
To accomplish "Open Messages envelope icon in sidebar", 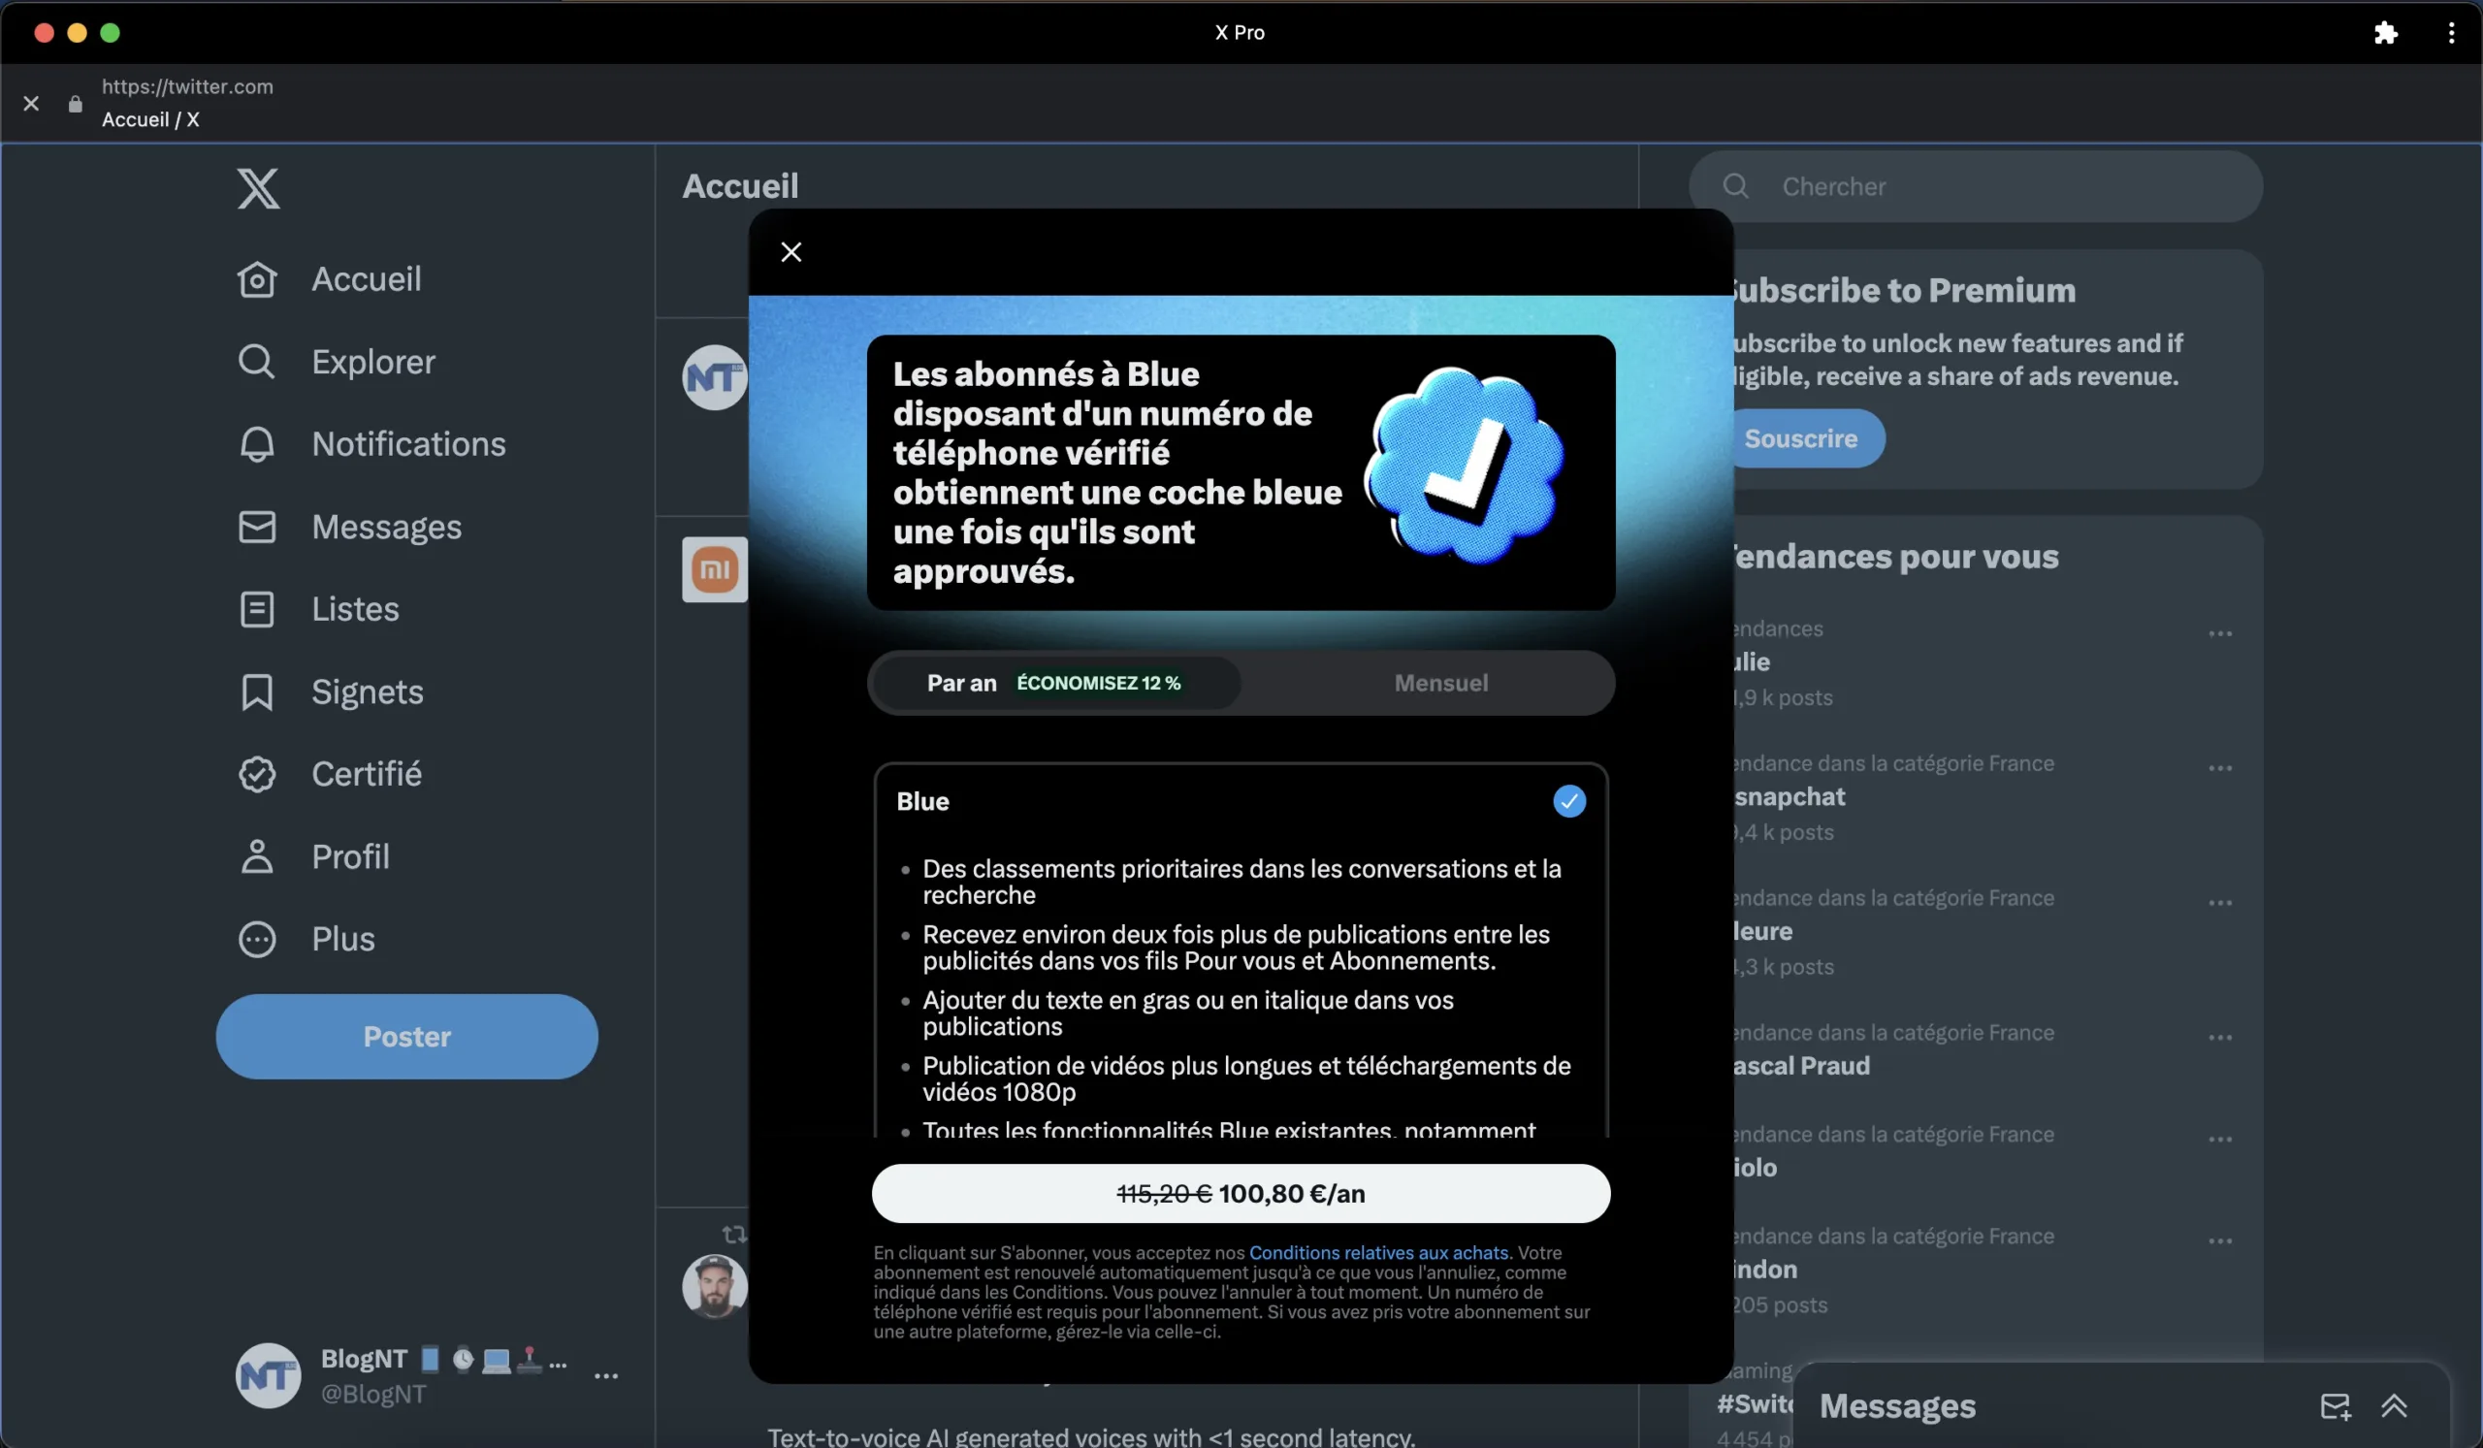I will pos(257,527).
